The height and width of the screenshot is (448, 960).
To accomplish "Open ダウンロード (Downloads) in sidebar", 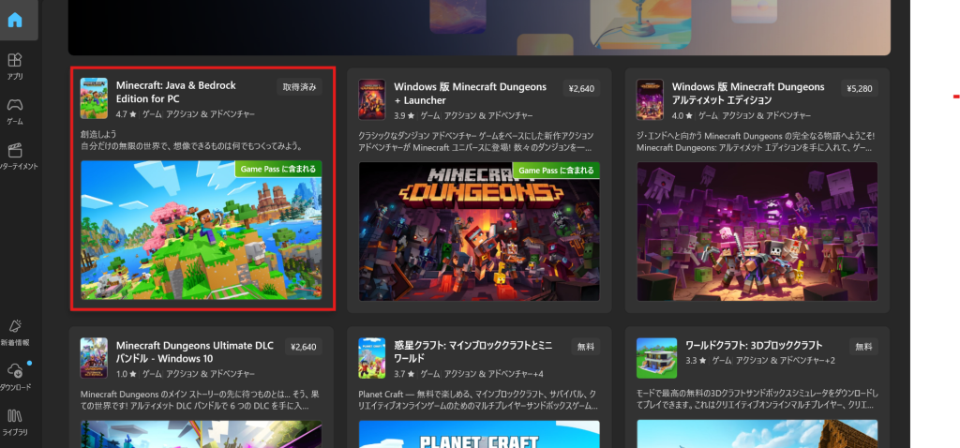I will pos(16,375).
